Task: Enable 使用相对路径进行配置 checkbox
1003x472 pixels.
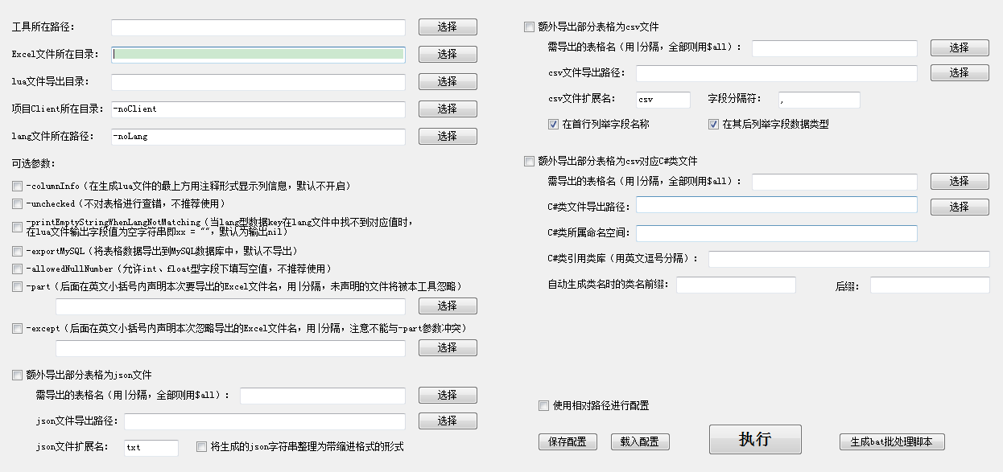Action: click(x=543, y=406)
